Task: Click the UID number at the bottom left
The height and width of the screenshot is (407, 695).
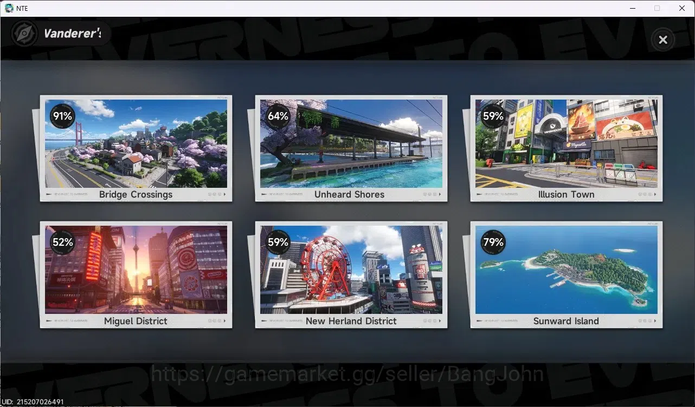Action: [x=33, y=402]
